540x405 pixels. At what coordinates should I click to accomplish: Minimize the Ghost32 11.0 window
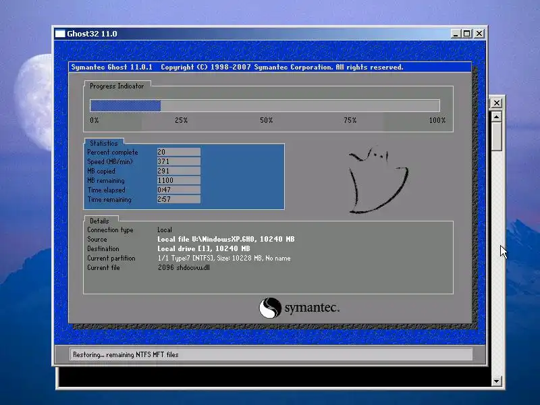tap(456, 34)
